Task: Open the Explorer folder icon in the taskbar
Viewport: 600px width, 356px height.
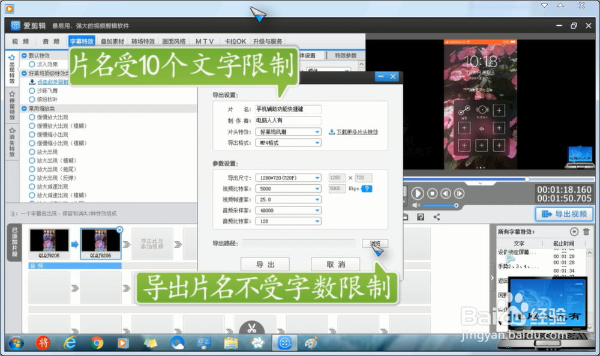Action: 231,343
